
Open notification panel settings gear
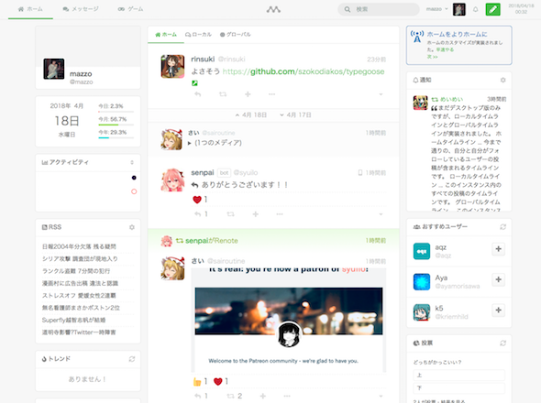coord(503,80)
